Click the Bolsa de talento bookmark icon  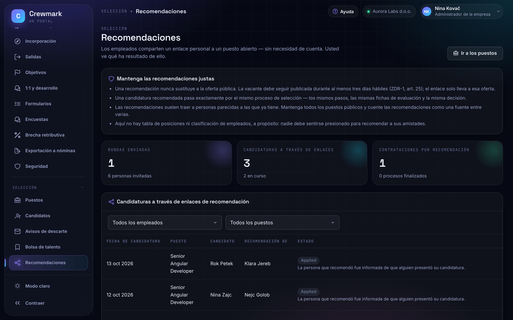point(17,247)
